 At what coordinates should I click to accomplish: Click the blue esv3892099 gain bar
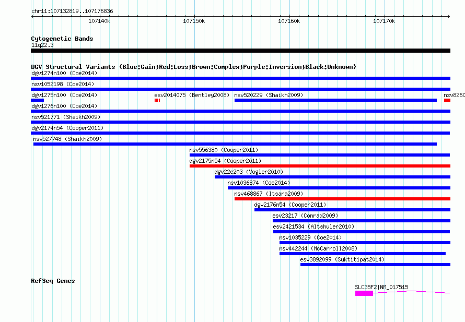376,265
